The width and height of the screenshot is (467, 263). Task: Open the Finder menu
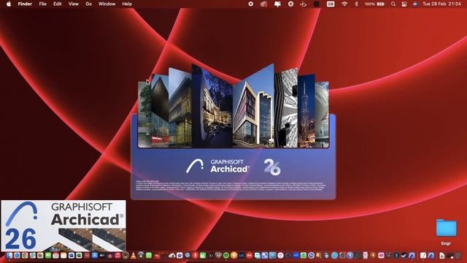(25, 4)
